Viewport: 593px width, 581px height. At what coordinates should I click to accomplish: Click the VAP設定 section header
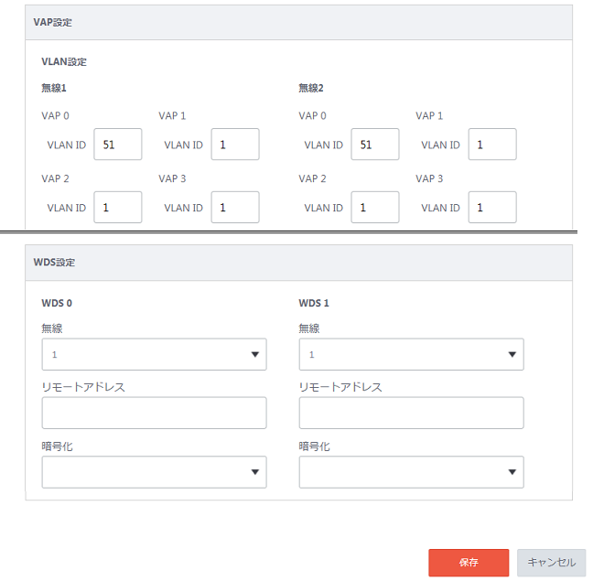pos(298,23)
